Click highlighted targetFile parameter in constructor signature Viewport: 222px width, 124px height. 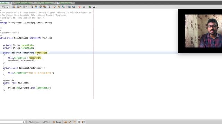tap(41, 53)
